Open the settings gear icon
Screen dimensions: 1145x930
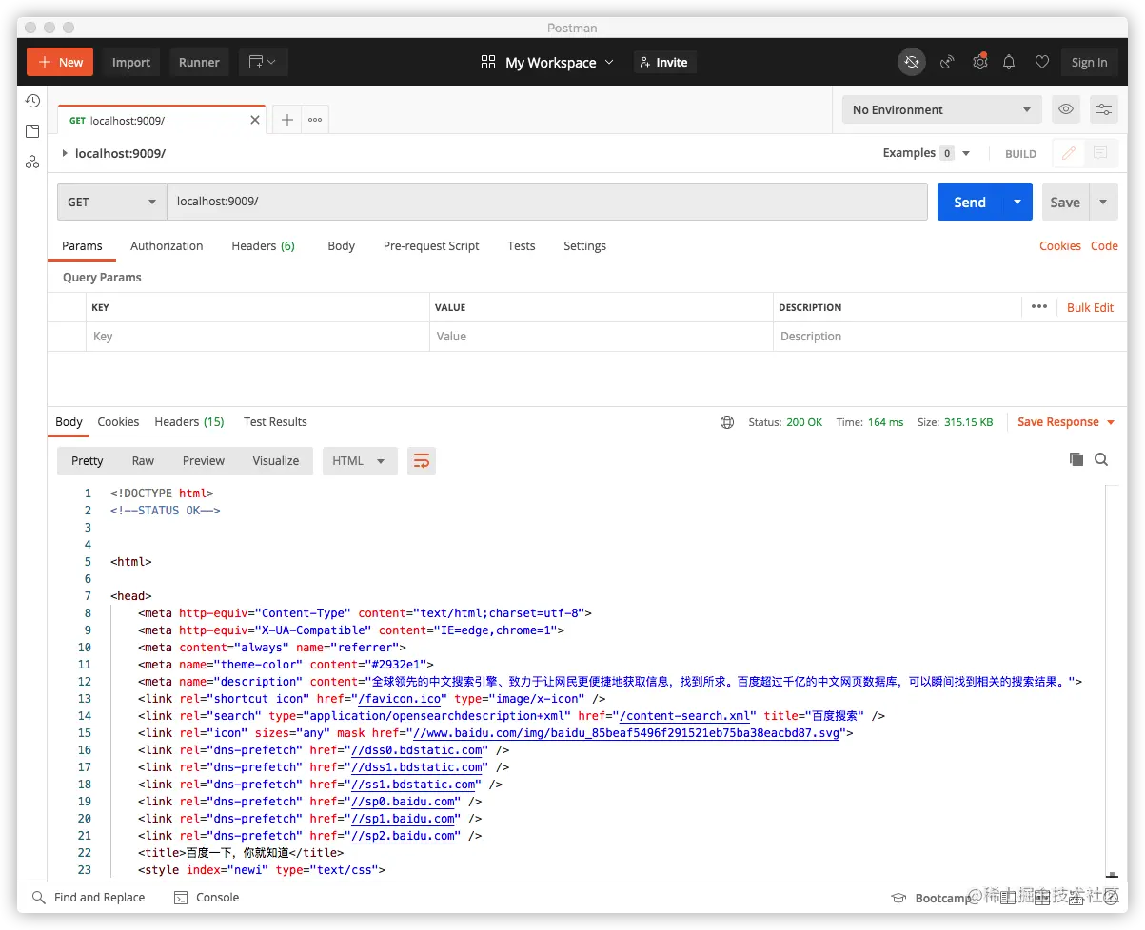(979, 62)
